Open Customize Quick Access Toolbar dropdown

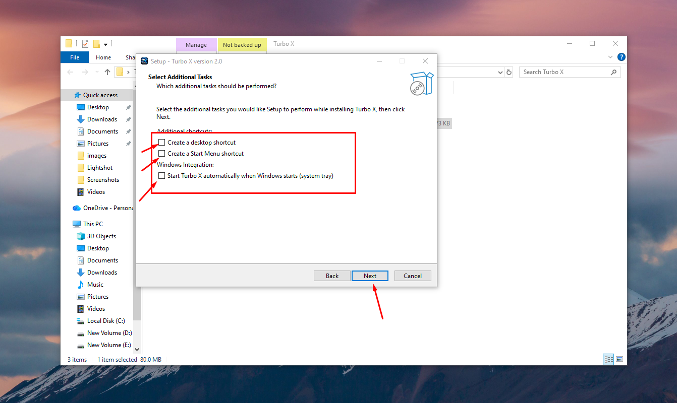point(106,44)
